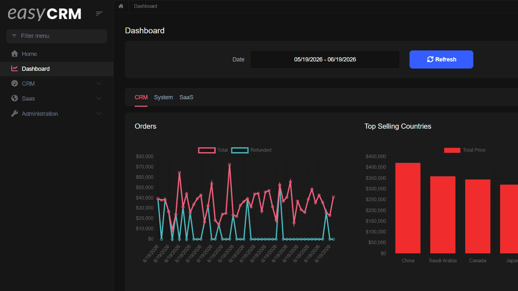Focus the Filter menu input field

[57, 36]
